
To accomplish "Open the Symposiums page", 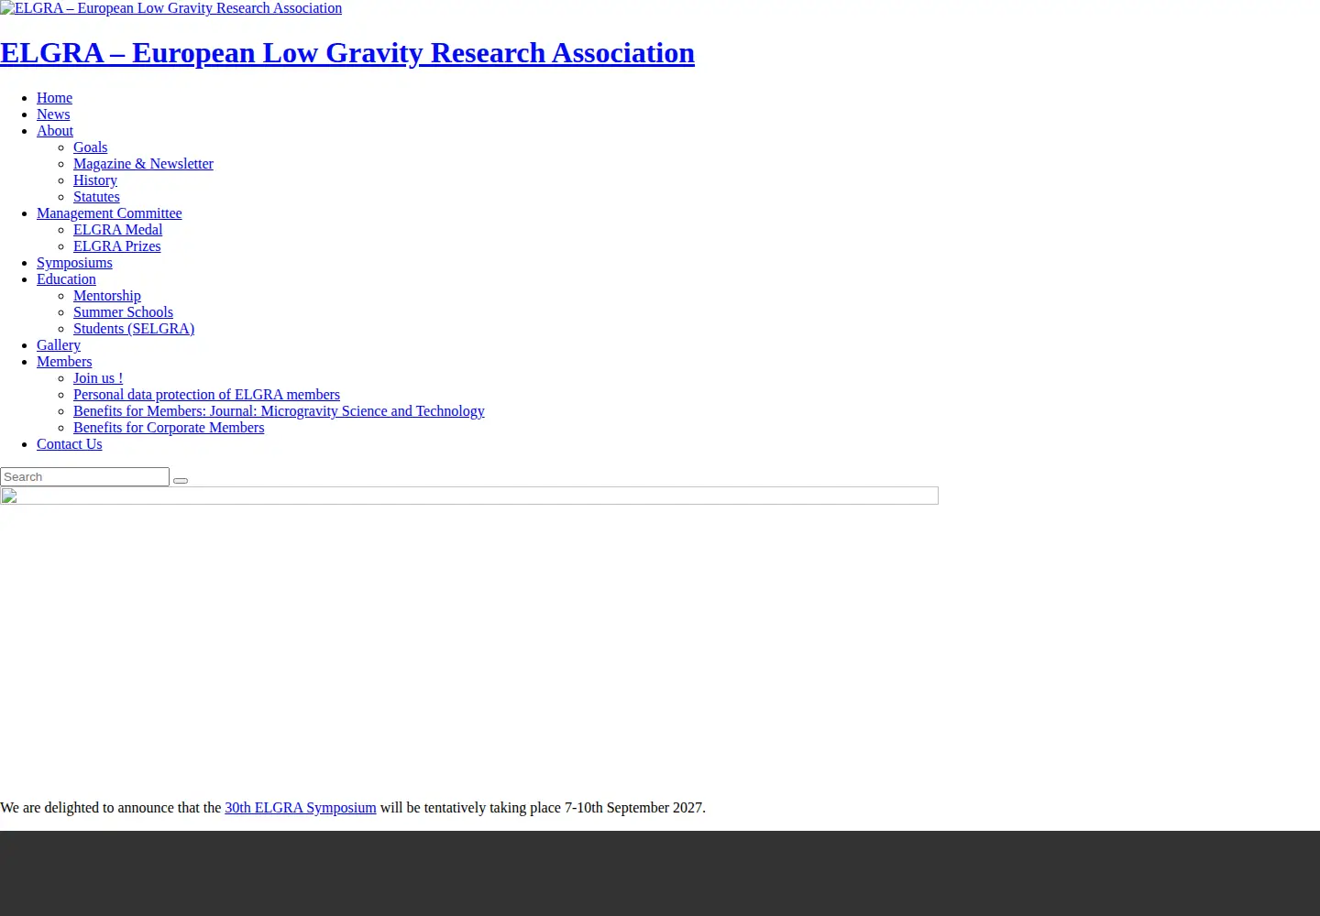I will [74, 263].
